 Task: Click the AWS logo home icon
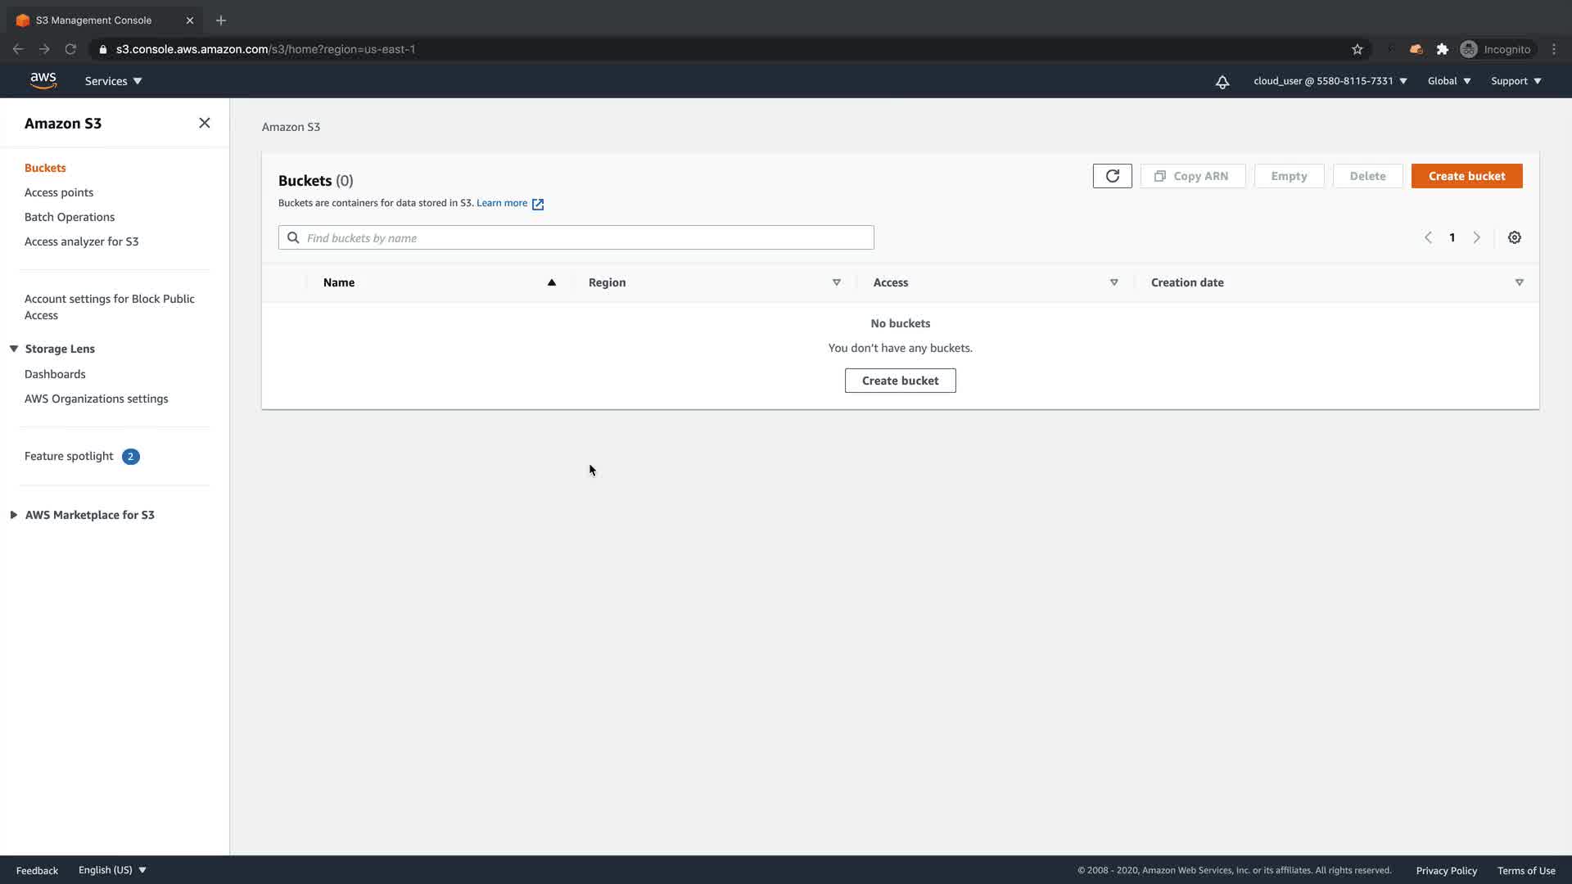pyautogui.click(x=43, y=80)
